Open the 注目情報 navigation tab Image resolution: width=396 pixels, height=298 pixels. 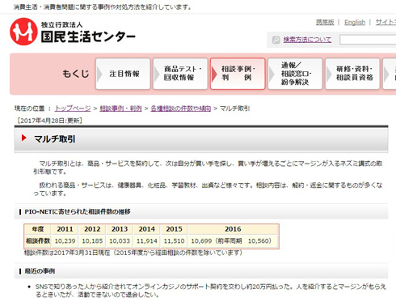point(123,74)
